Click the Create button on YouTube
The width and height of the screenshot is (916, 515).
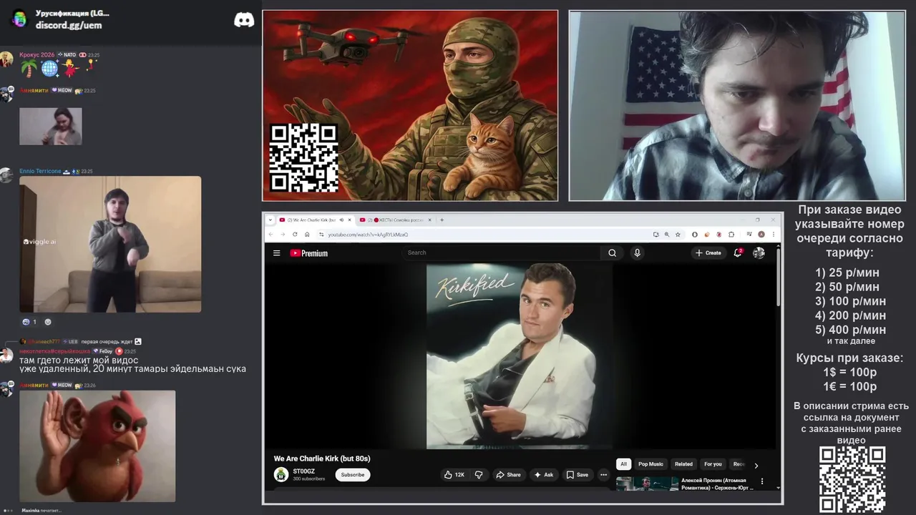point(708,252)
